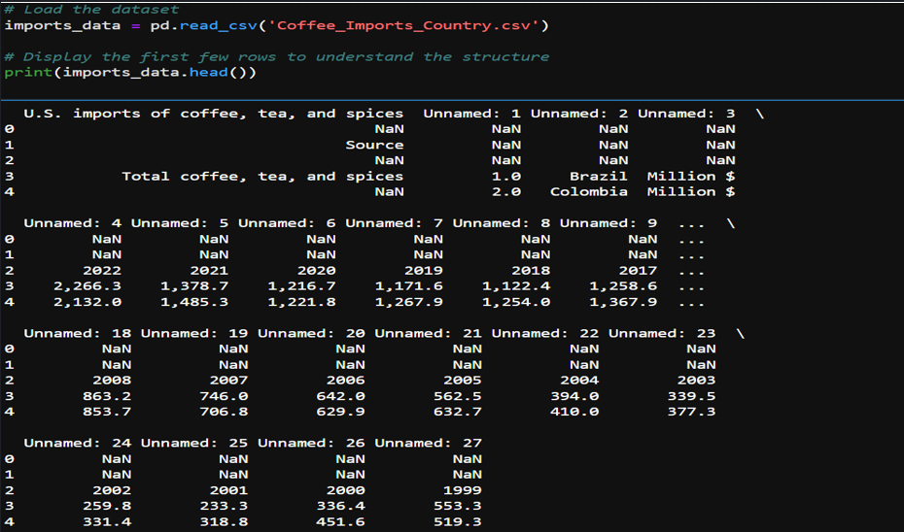Click 'Total coffee, tea, and spices' cell
The height and width of the screenshot is (532, 904).
[262, 176]
